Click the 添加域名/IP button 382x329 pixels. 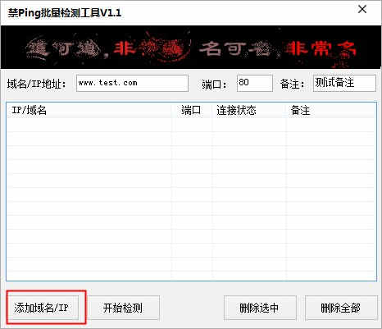pos(43,308)
